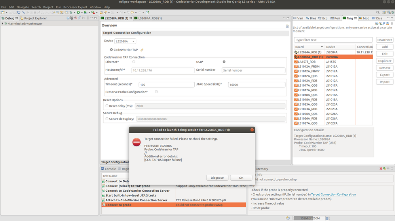Open the Target Connection Configuration link
This screenshot has height=221, width=395.
(x=333, y=195)
